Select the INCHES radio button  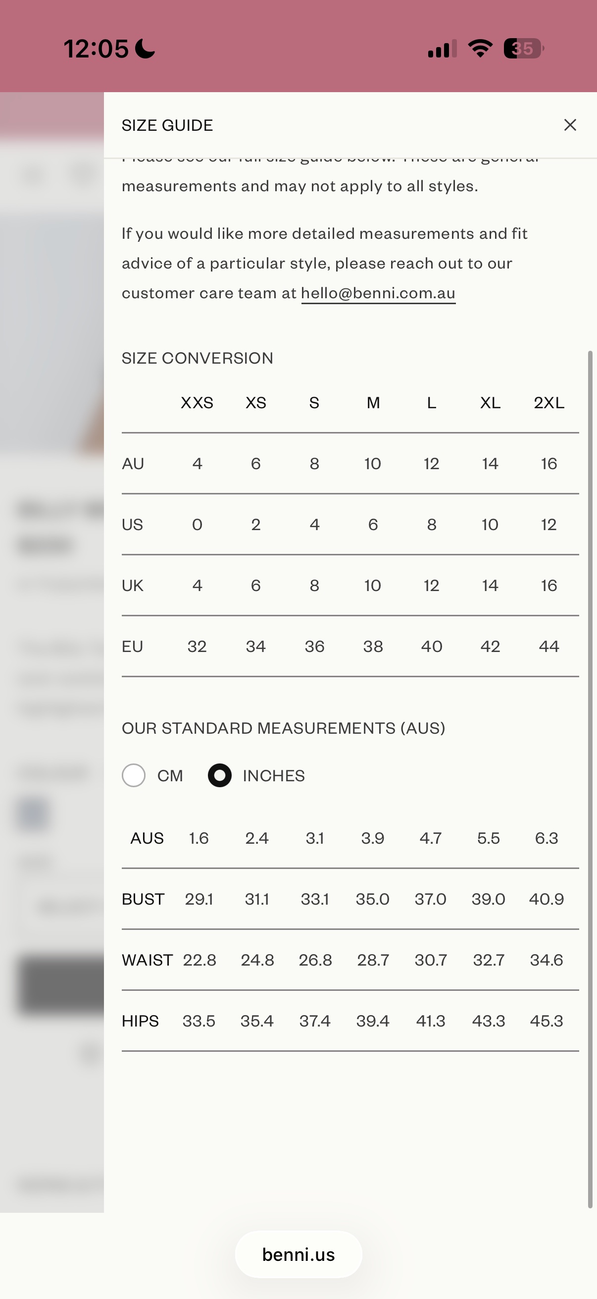[x=220, y=775]
